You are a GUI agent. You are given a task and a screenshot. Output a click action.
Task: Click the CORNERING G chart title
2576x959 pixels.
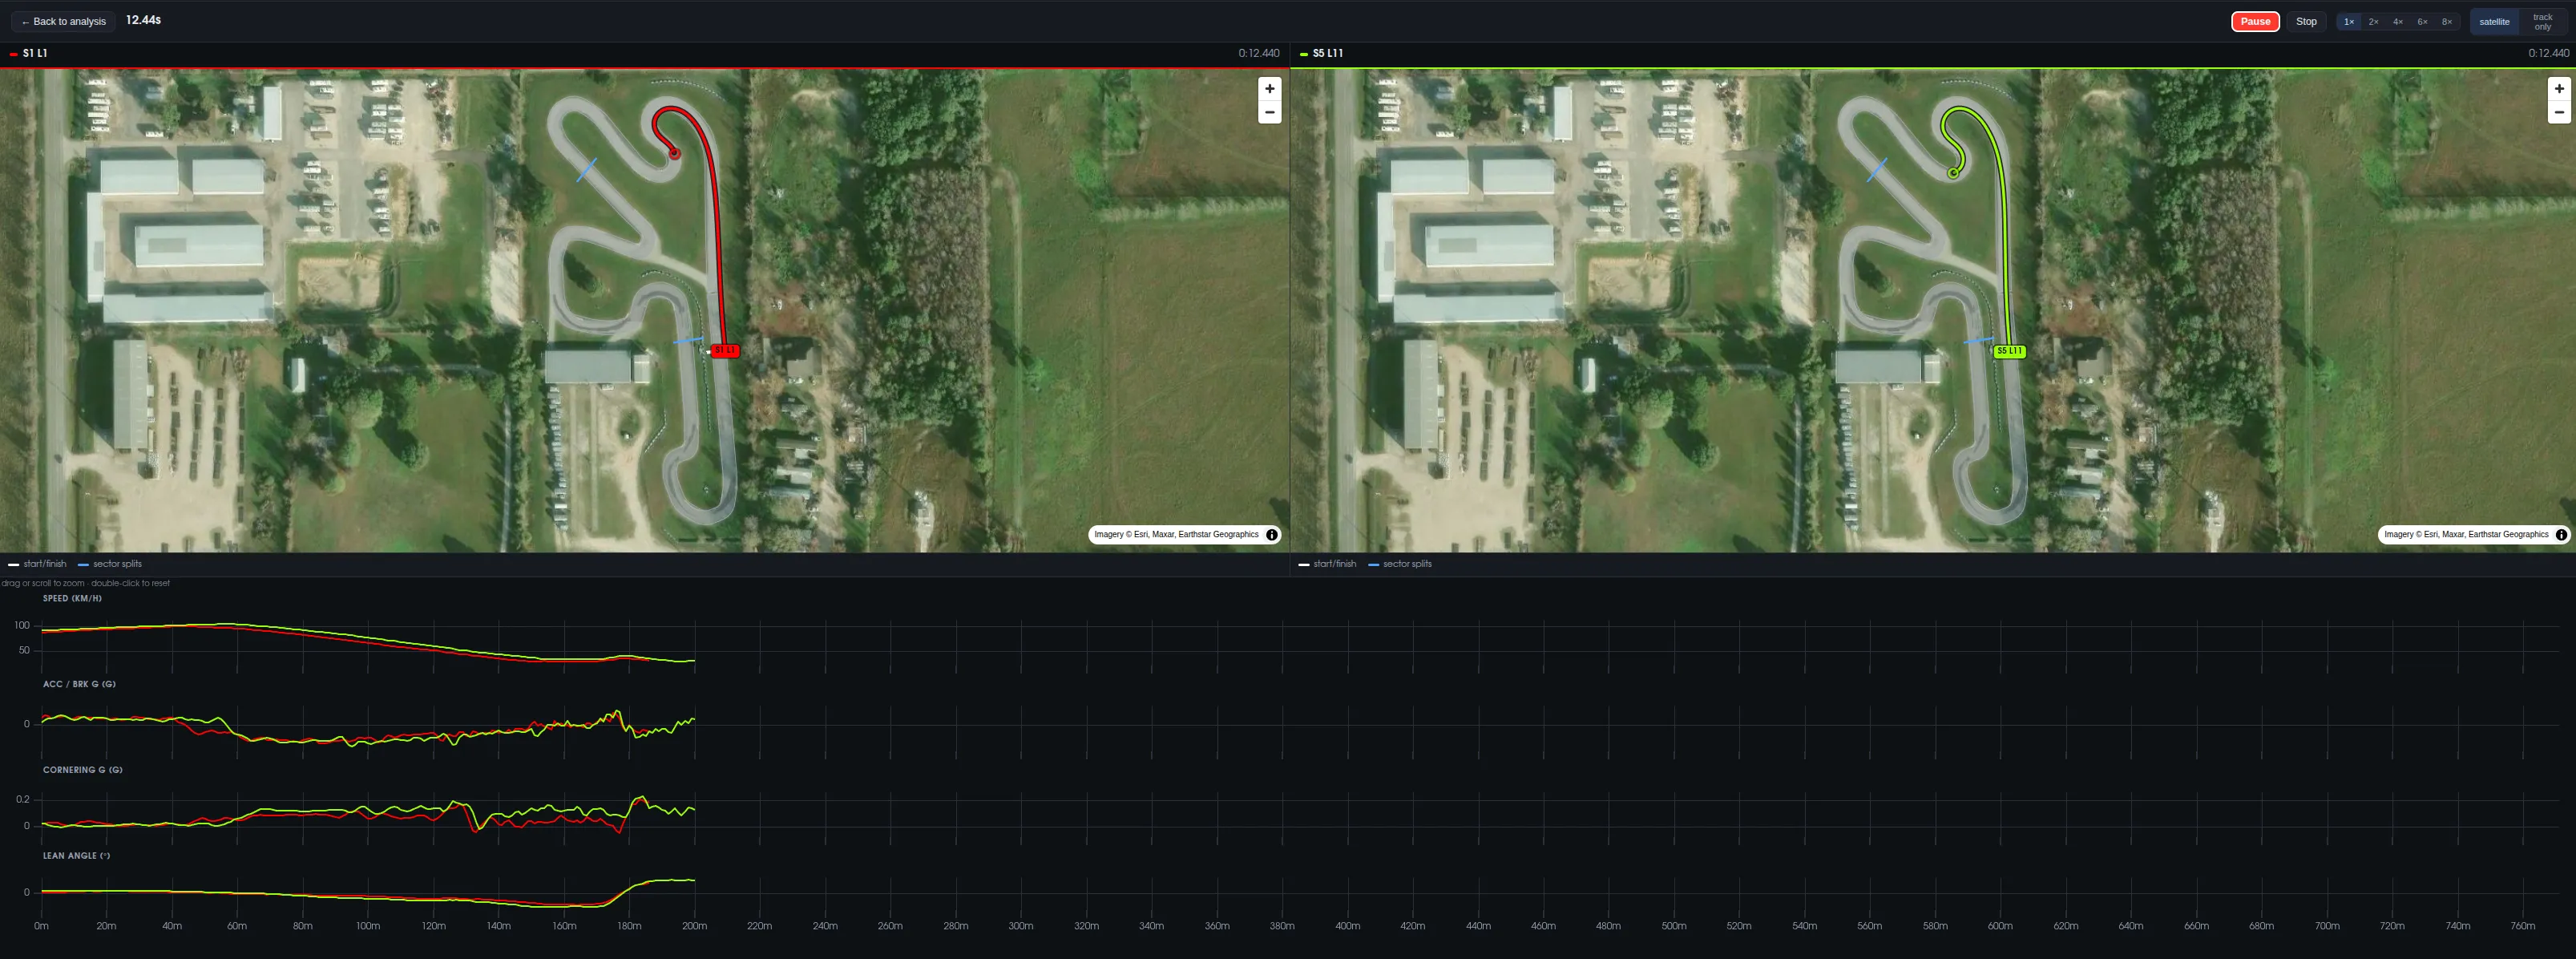click(x=82, y=770)
